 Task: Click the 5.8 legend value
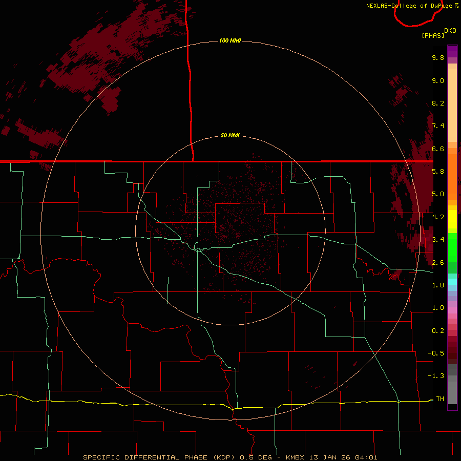pyautogui.click(x=438, y=172)
